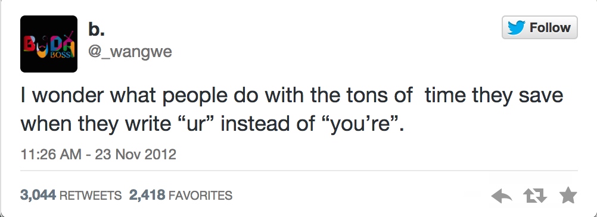
Task: Visit the @_wangwe handle link
Action: (x=130, y=52)
